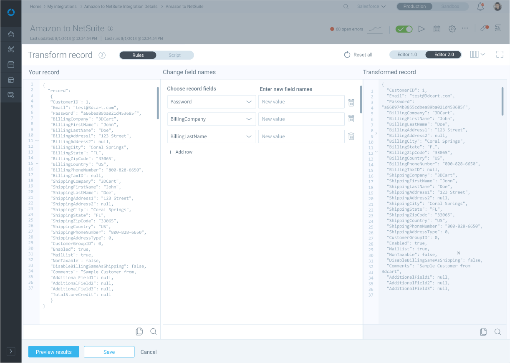Copy the Your record JSON content
Image resolution: width=510 pixels, height=363 pixels.
pos(139,331)
